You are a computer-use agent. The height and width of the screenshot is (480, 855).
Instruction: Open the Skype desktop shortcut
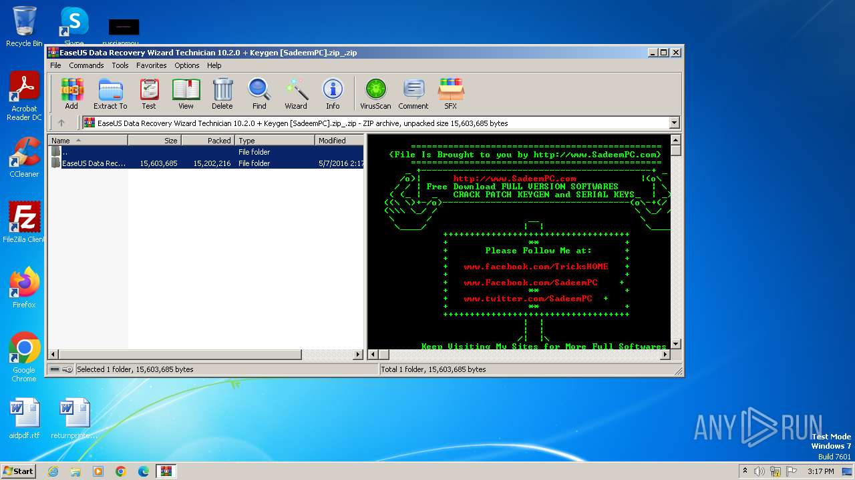pos(74,27)
